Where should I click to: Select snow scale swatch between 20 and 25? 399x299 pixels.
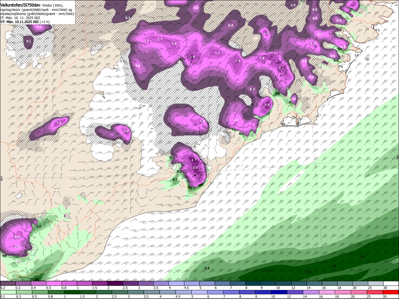[x=360, y=284]
